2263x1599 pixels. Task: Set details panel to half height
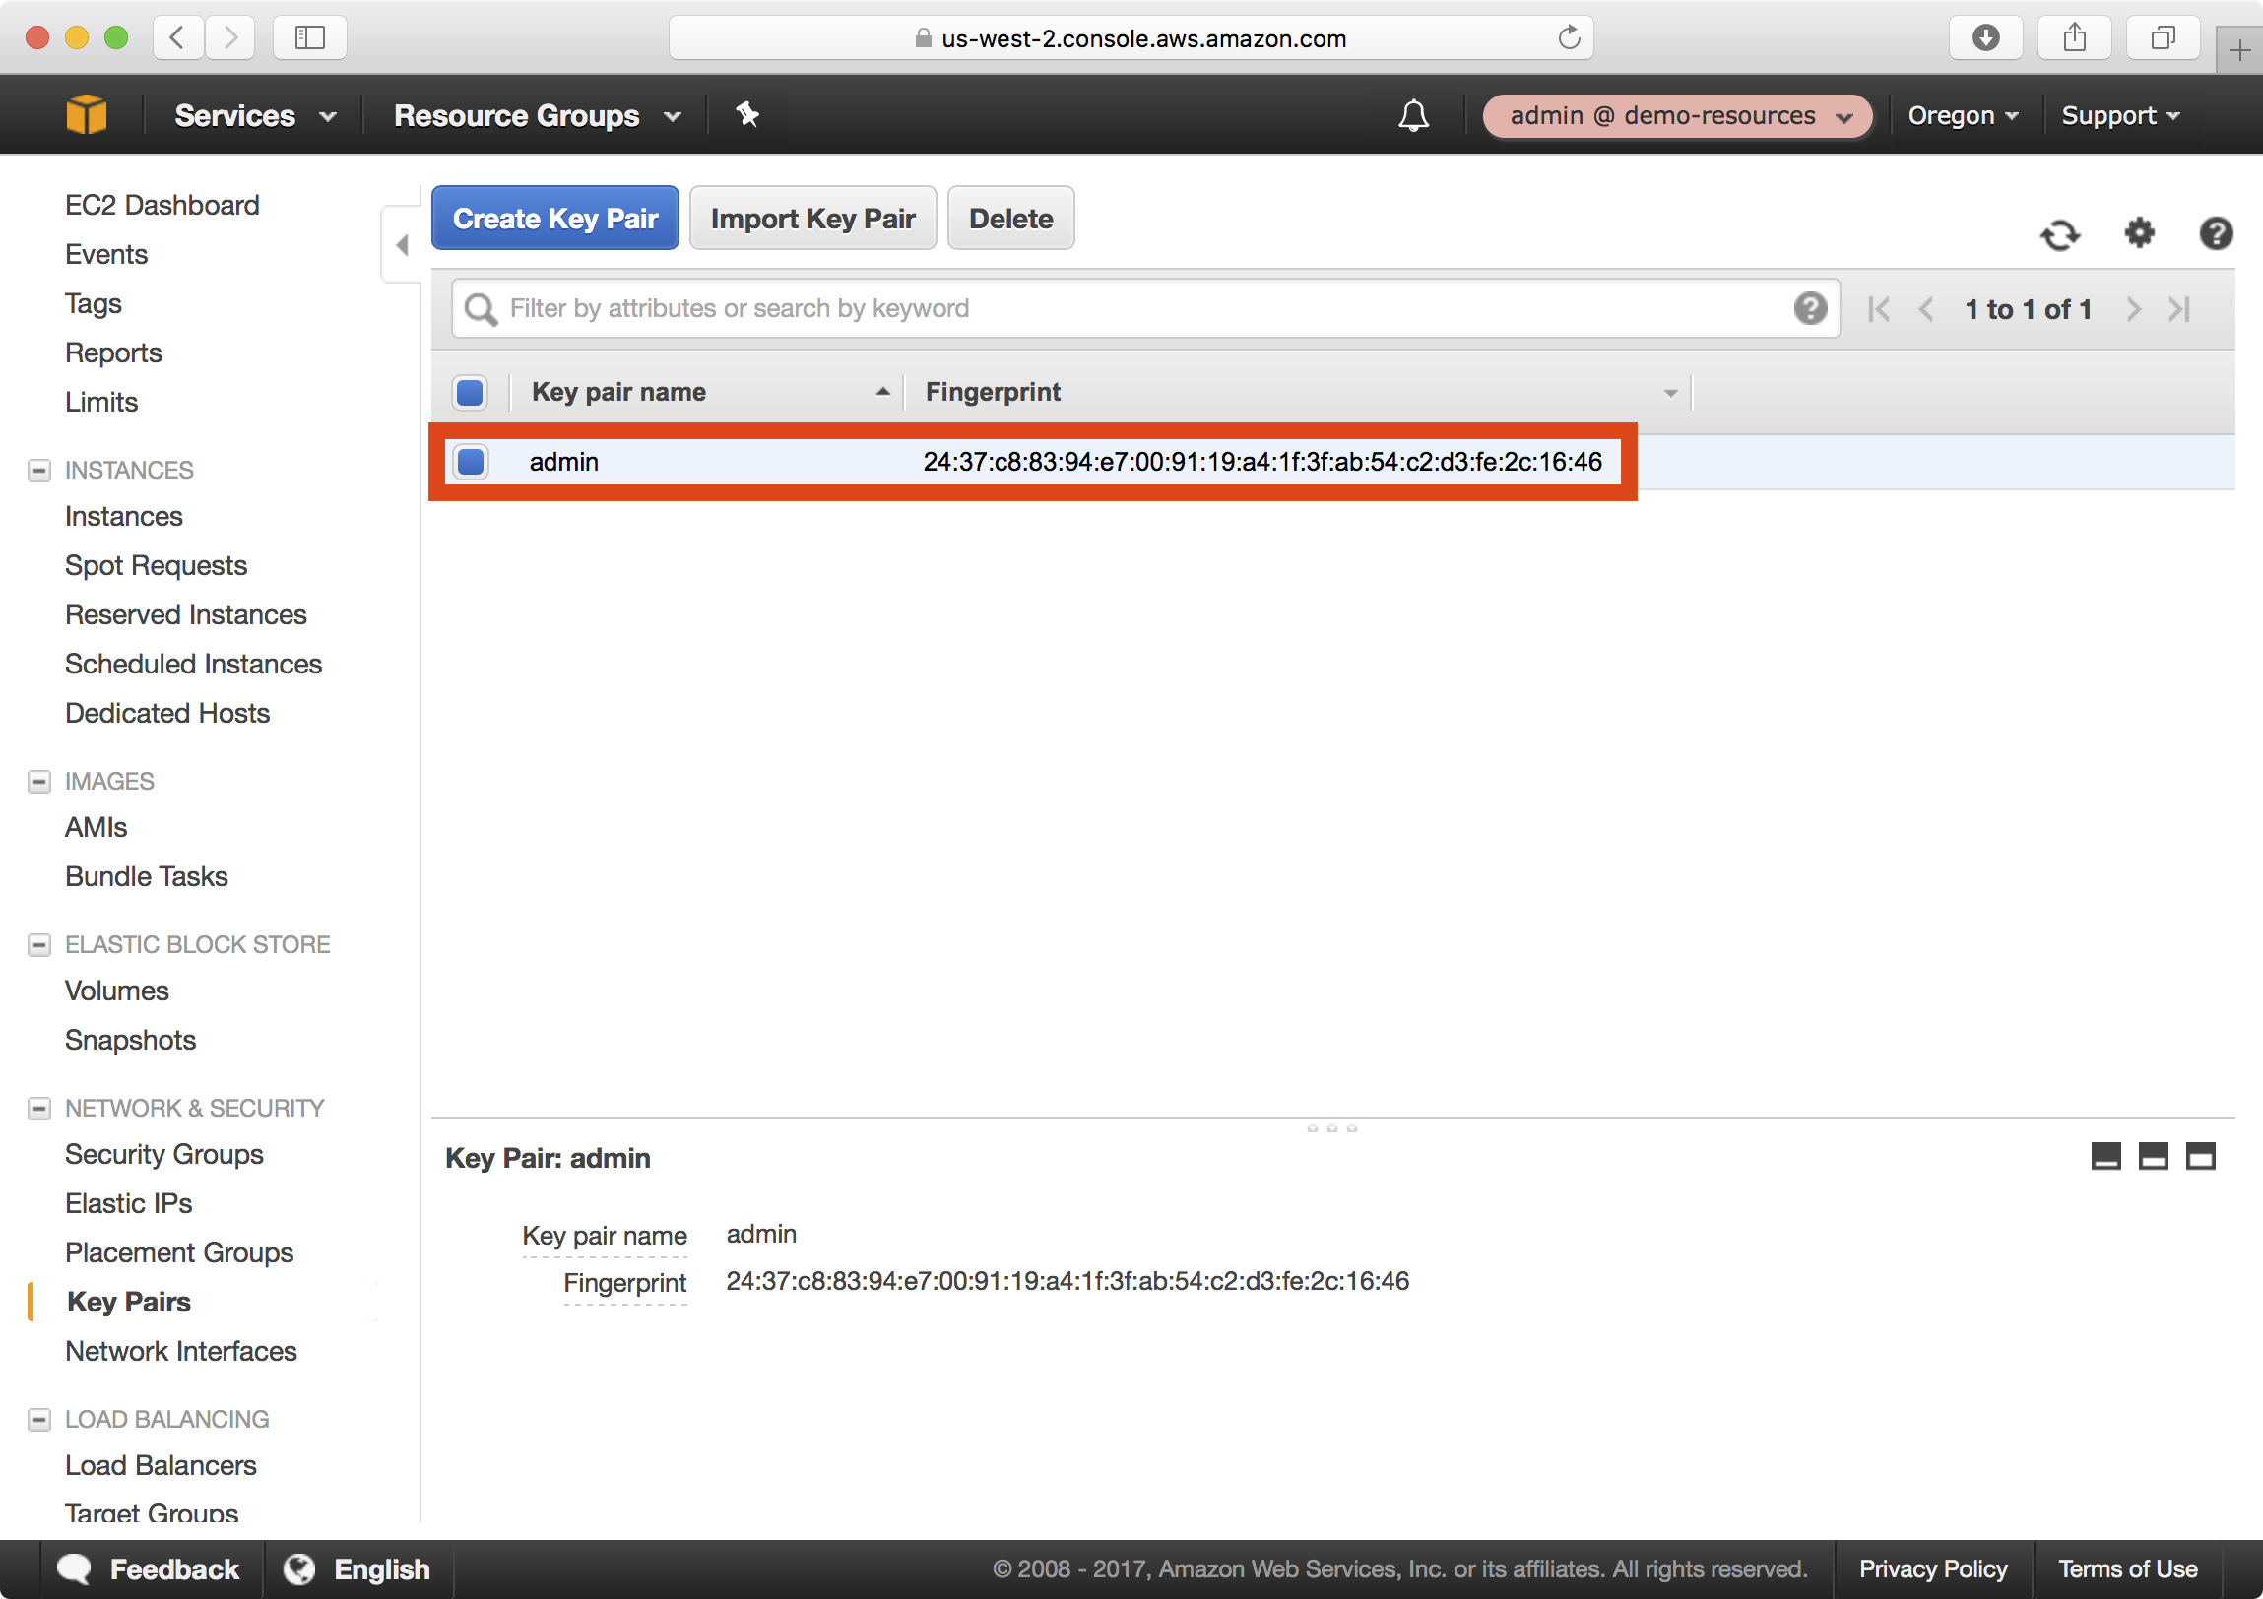pyautogui.click(x=2153, y=1156)
